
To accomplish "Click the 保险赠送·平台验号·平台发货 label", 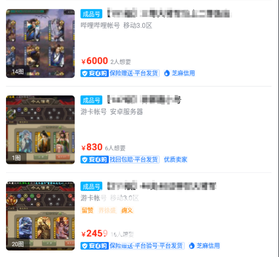I will 146,246.
